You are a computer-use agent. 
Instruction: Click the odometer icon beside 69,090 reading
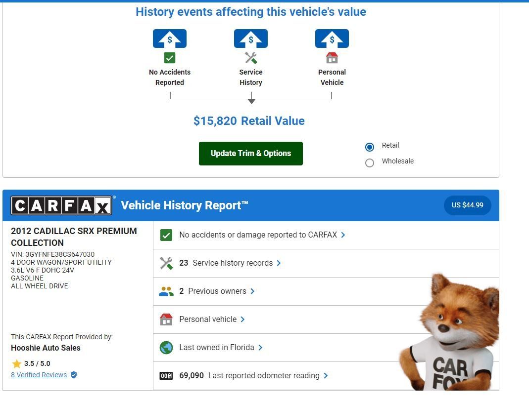pyautogui.click(x=166, y=376)
